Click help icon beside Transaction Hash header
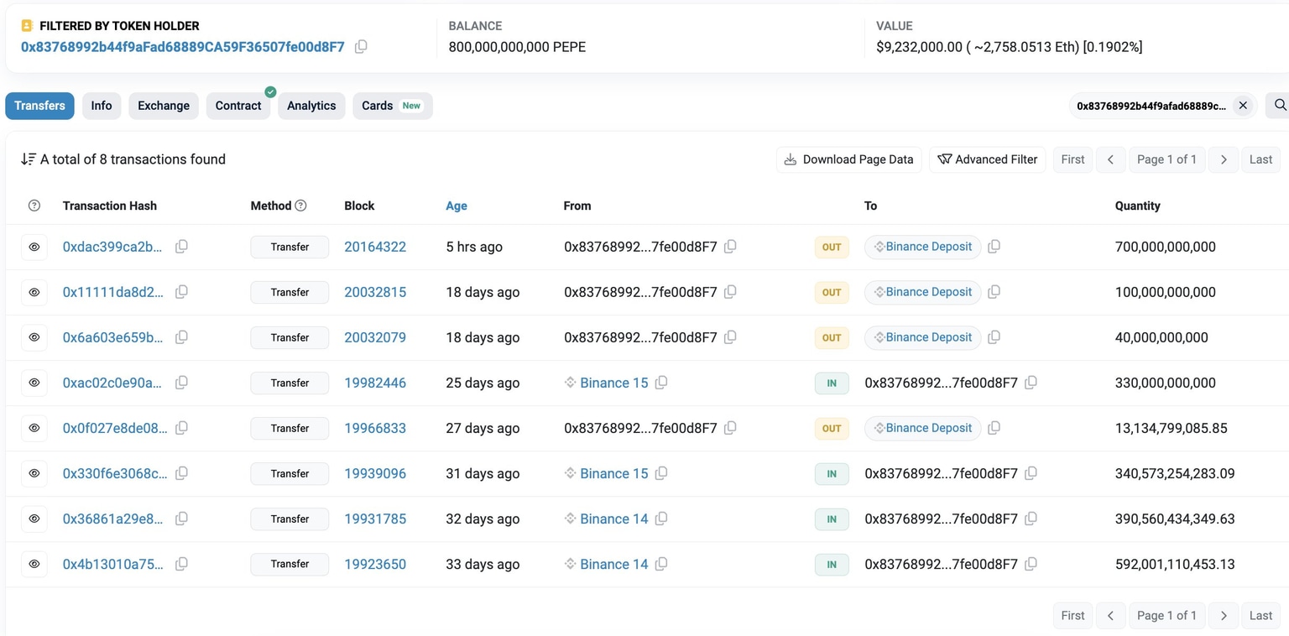 coord(34,206)
